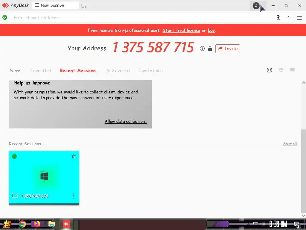Follow the Start trial license link

point(181,30)
